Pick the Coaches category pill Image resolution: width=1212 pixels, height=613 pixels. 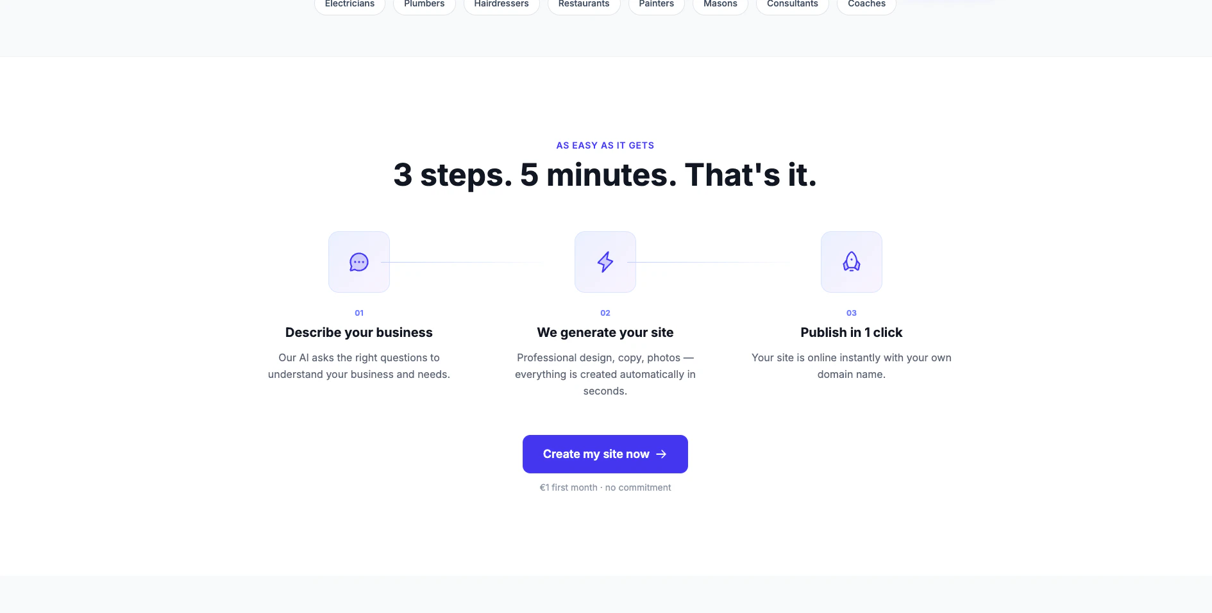pyautogui.click(x=866, y=4)
